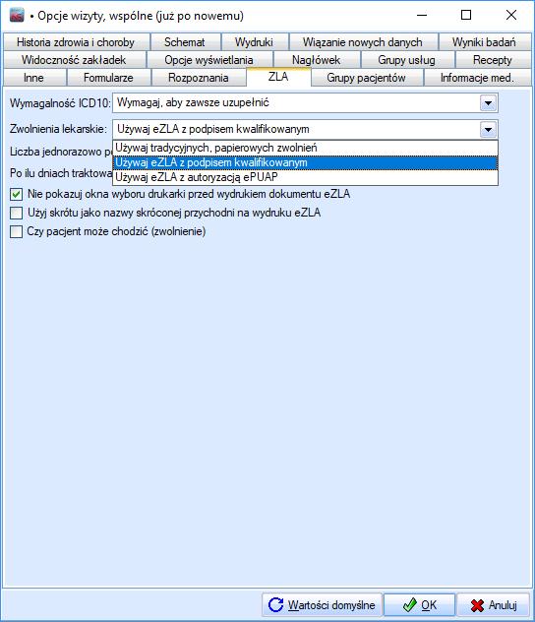
Task: Maximize the Opcje wizyty window
Action: (x=466, y=16)
